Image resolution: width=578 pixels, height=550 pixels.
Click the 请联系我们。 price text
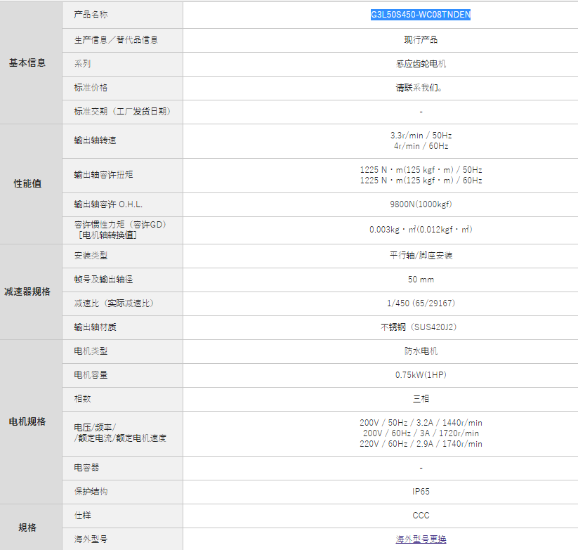pos(421,88)
